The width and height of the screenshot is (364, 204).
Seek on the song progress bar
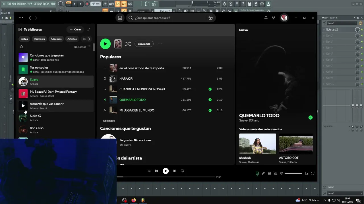pos(166,177)
